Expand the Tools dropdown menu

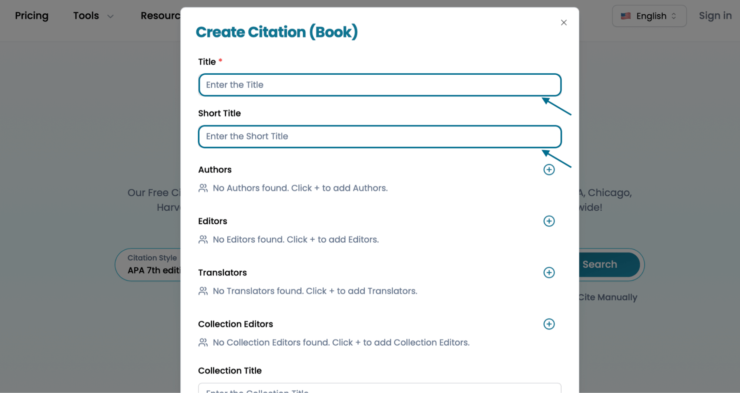(x=93, y=16)
